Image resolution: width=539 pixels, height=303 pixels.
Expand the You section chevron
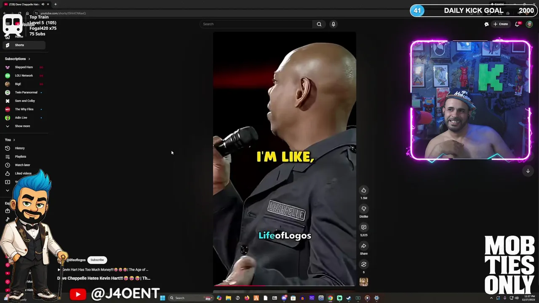pos(14,140)
